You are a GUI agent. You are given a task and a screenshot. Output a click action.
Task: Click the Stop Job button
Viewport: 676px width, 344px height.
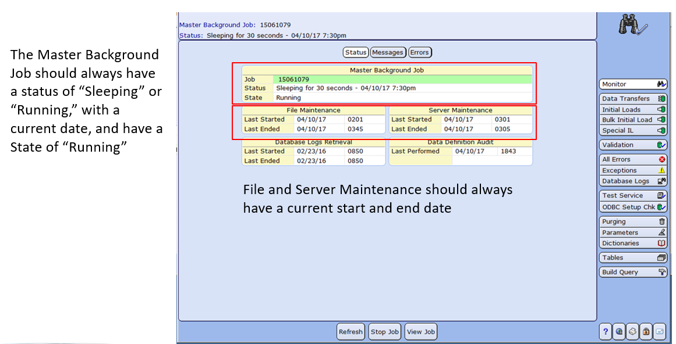385,332
